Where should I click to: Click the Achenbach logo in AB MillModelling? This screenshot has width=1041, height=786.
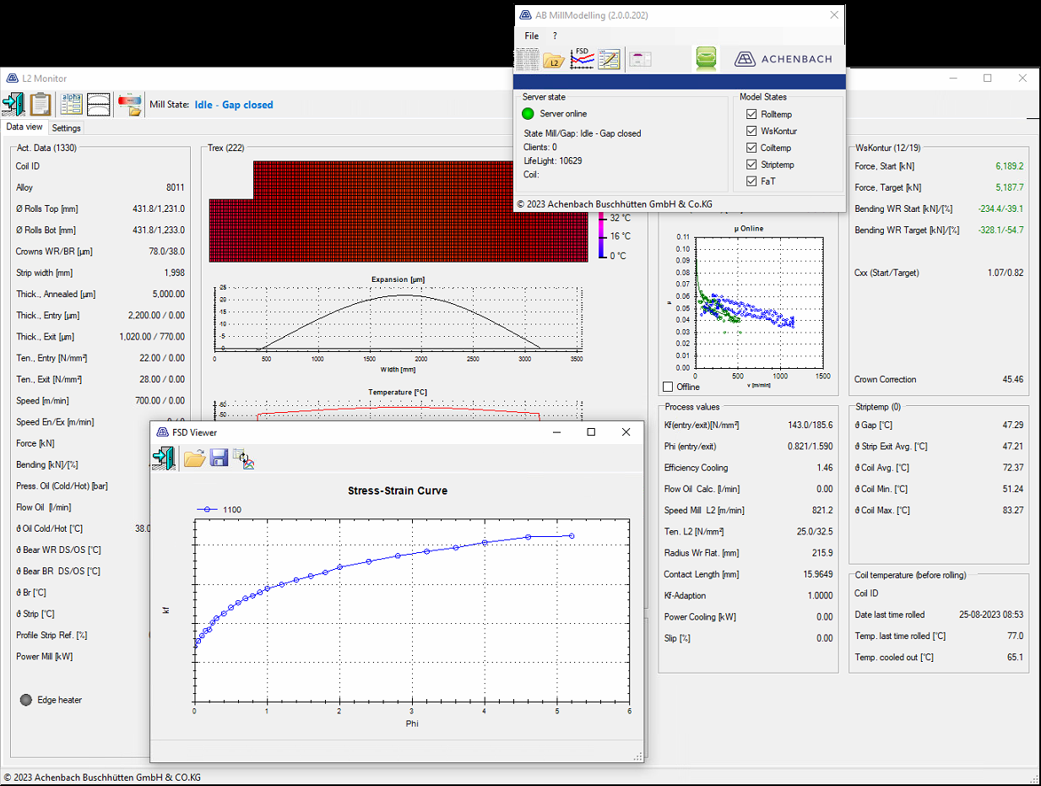coord(783,58)
